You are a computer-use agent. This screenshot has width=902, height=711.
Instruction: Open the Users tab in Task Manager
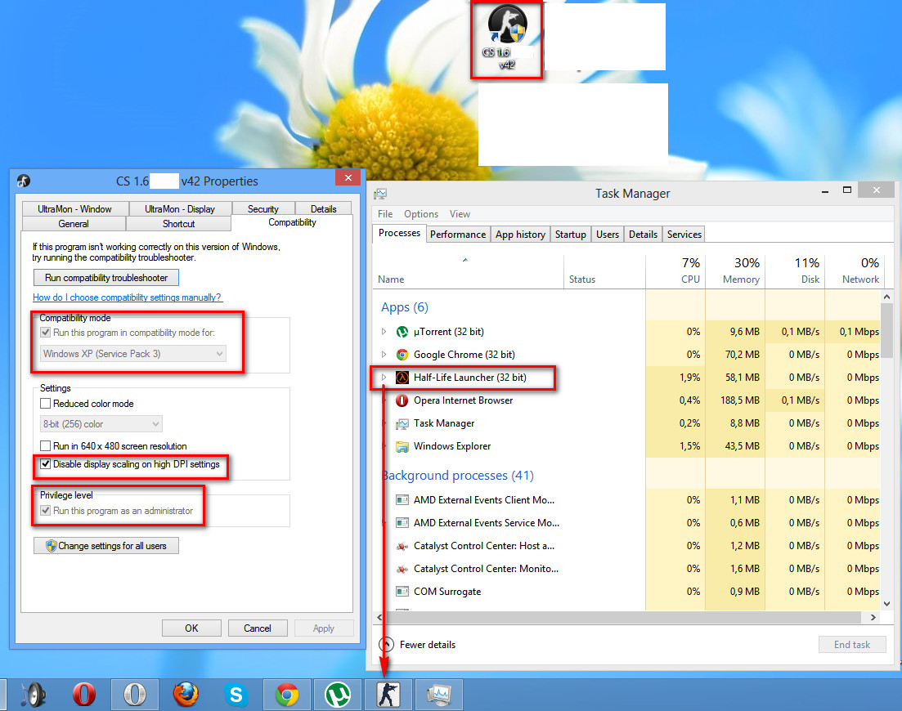[x=608, y=234]
